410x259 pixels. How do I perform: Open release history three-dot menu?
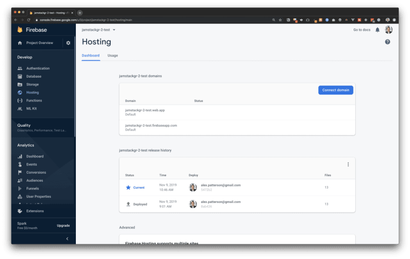click(348, 164)
